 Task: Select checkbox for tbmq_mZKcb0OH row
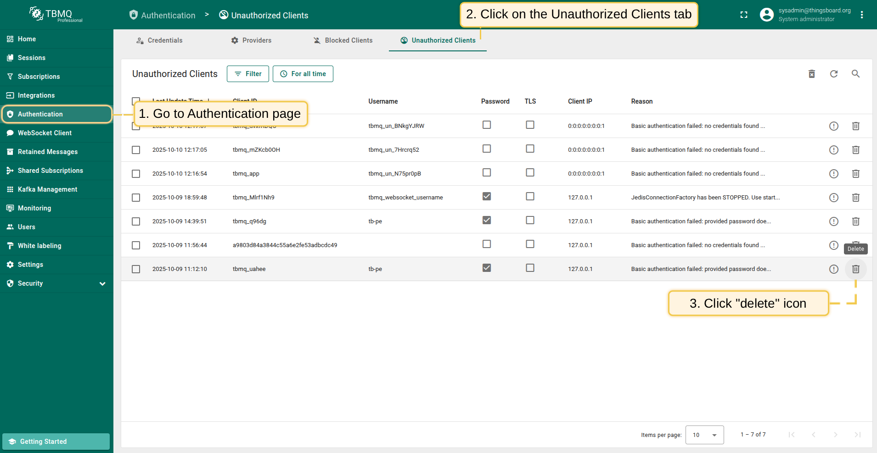(x=136, y=150)
